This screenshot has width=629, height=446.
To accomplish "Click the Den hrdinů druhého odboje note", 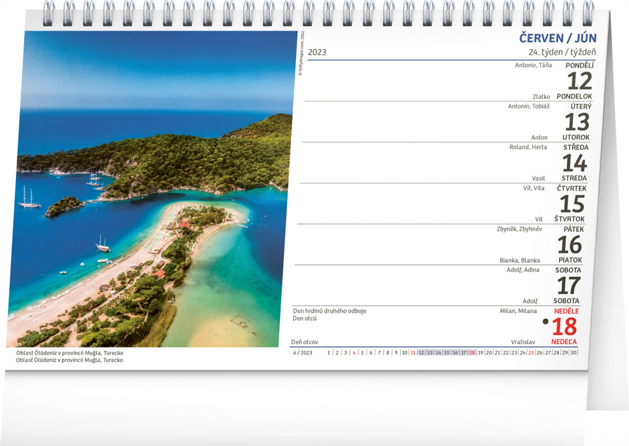I will [329, 310].
